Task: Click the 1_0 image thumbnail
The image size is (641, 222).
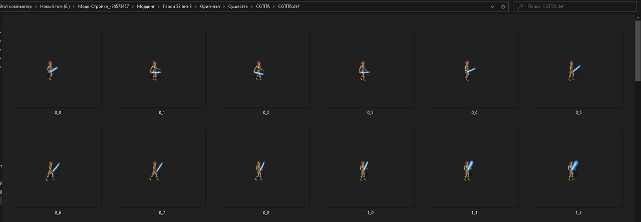Action: coord(370,167)
